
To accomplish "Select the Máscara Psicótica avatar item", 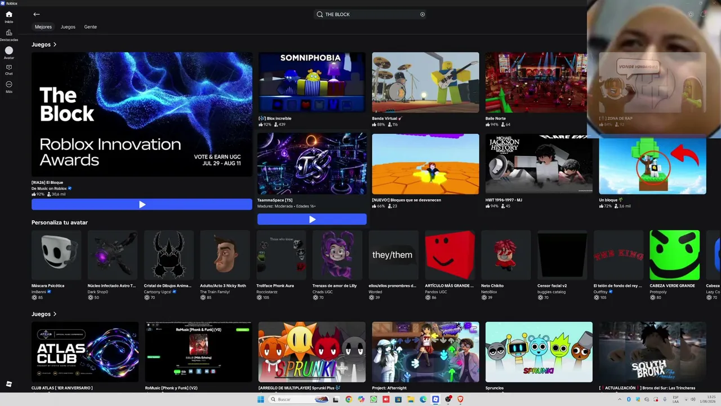I will coord(56,255).
